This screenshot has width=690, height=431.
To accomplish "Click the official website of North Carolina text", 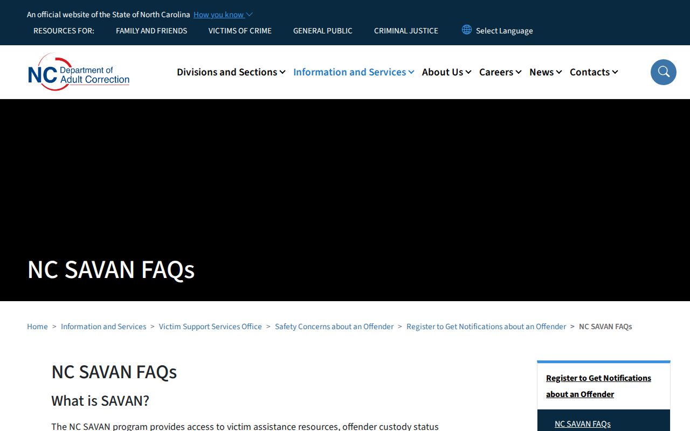I will point(108,15).
